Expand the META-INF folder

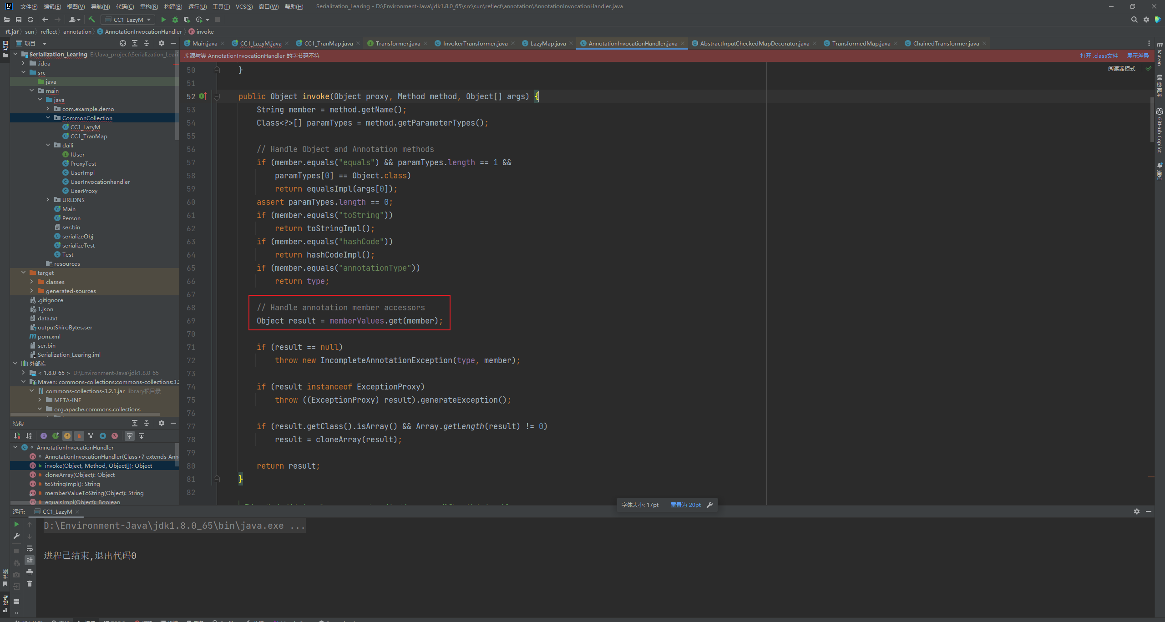40,400
